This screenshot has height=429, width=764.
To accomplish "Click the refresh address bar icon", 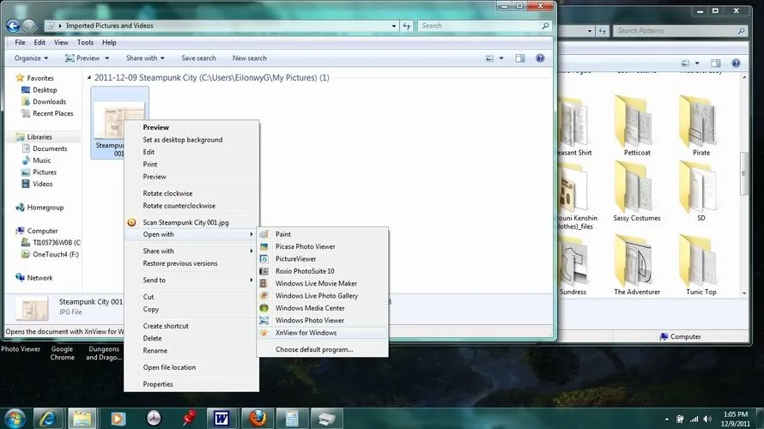I will pos(406,26).
